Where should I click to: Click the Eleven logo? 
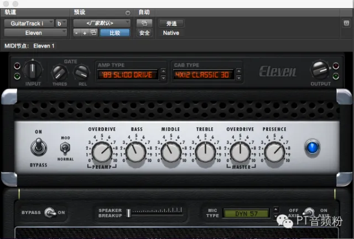click(x=278, y=71)
